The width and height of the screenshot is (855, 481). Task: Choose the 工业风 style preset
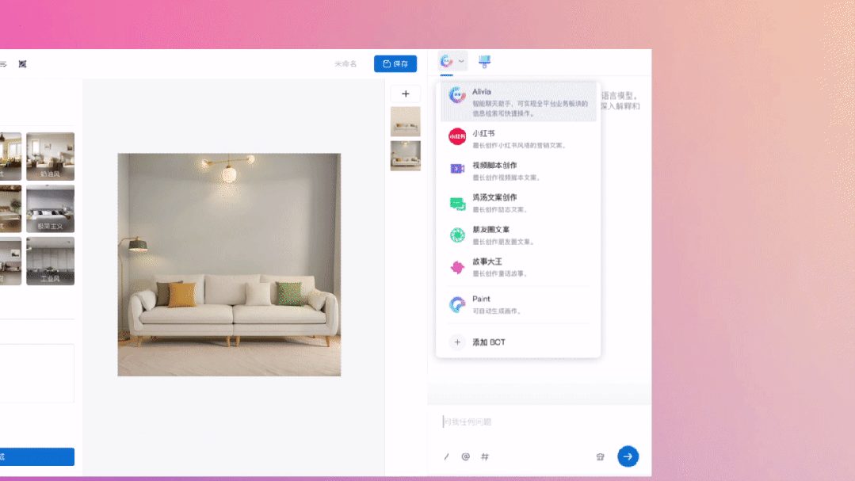[50, 261]
